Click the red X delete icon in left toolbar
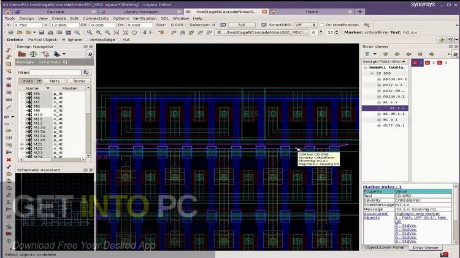460x258 pixels. (9, 160)
